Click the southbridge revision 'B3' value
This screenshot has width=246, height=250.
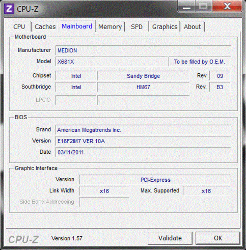click(x=220, y=87)
